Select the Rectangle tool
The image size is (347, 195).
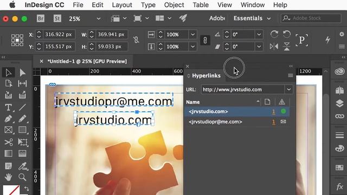point(22,130)
